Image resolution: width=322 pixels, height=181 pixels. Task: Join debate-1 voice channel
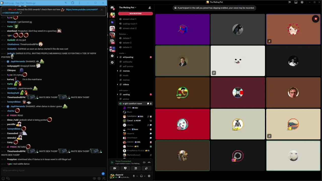tap(135, 38)
